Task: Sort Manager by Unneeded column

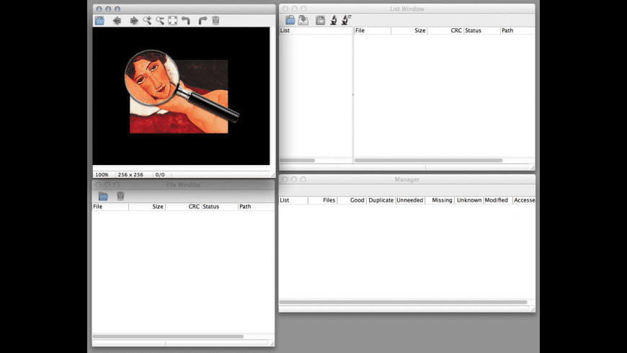Action: 410,200
